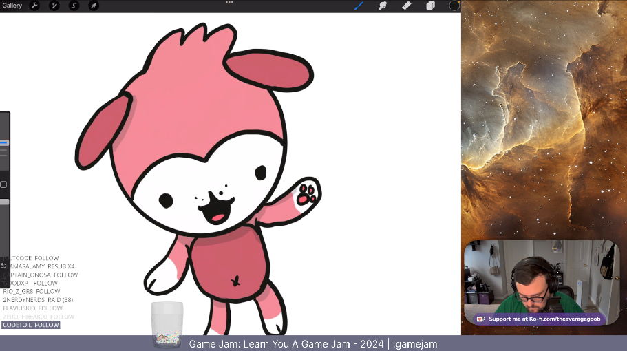This screenshot has width=627, height=351.
Task: Activate the Transform arrow tool
Action: coord(94,6)
